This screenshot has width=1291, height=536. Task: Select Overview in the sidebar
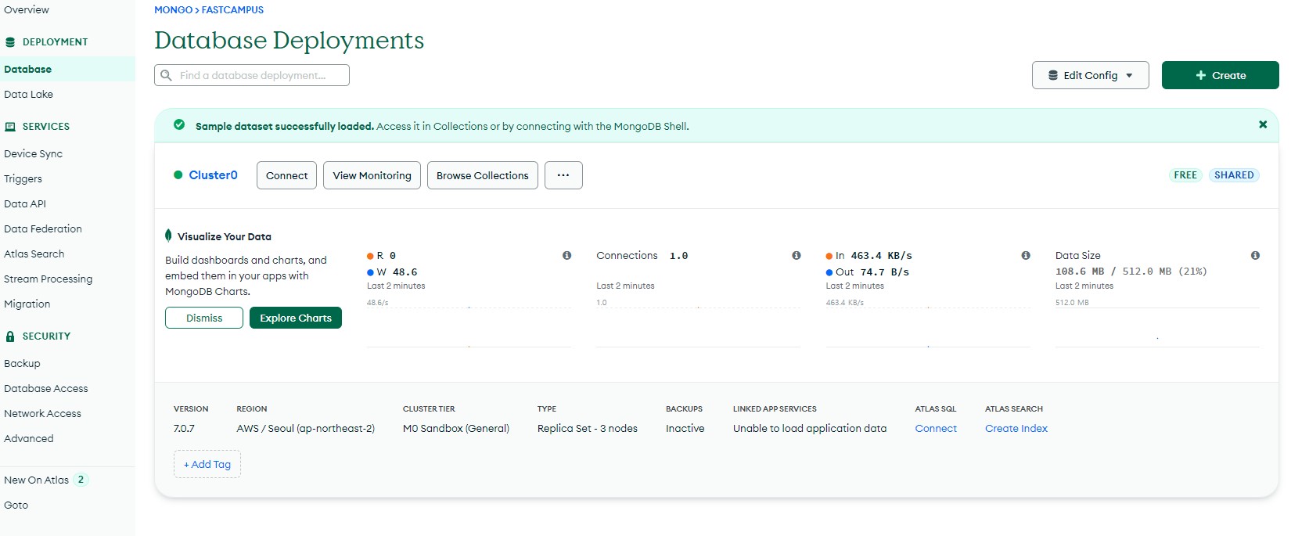27,9
